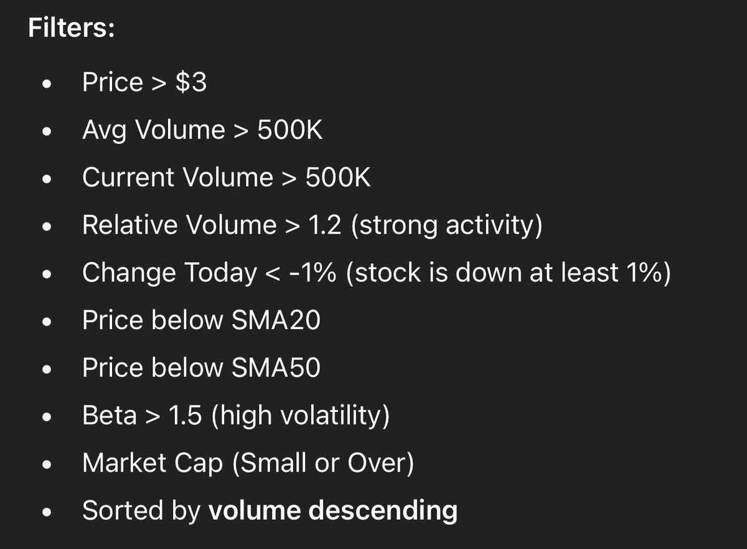Click the "Change Today < -1%" text
Viewport: 747px width, 549px height.
coord(210,273)
